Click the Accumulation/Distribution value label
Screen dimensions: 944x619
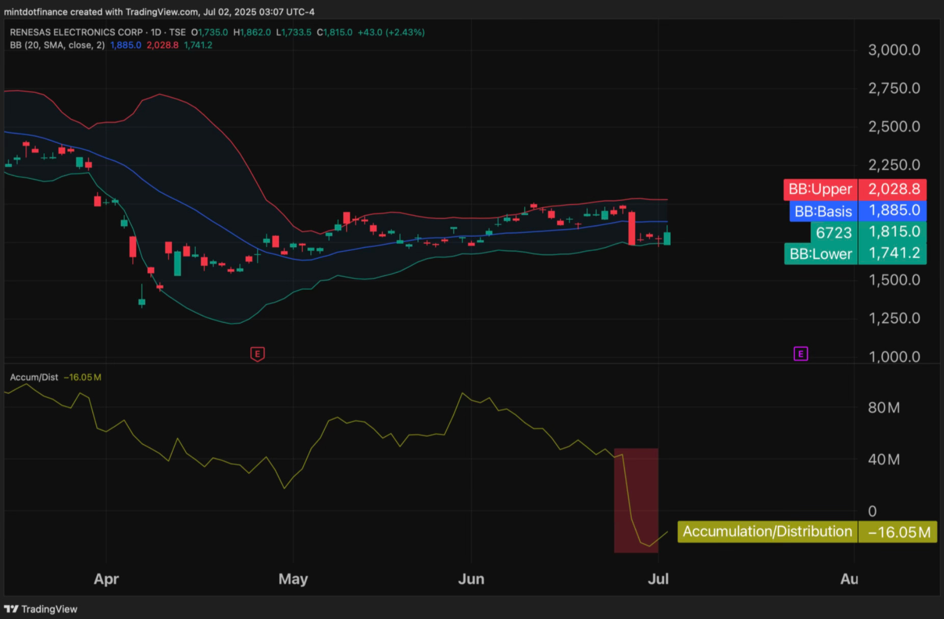pos(807,532)
